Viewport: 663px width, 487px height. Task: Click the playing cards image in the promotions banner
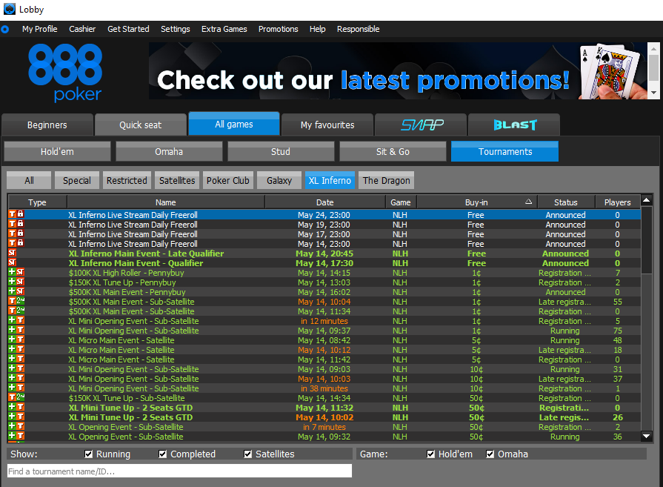pyautogui.click(x=610, y=72)
